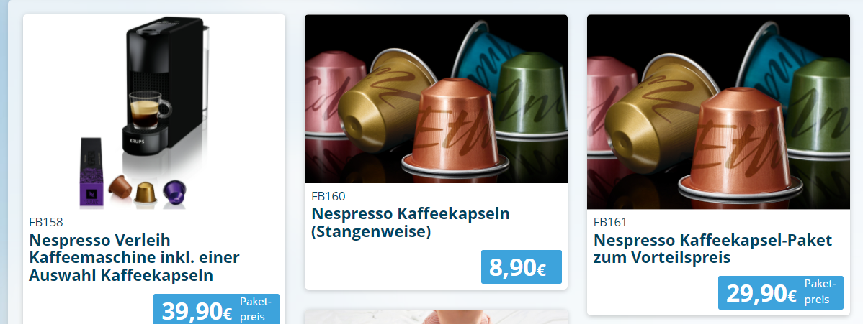Click the 8,90€ price badge
Viewport: 863px width, 324px height.
click(522, 267)
